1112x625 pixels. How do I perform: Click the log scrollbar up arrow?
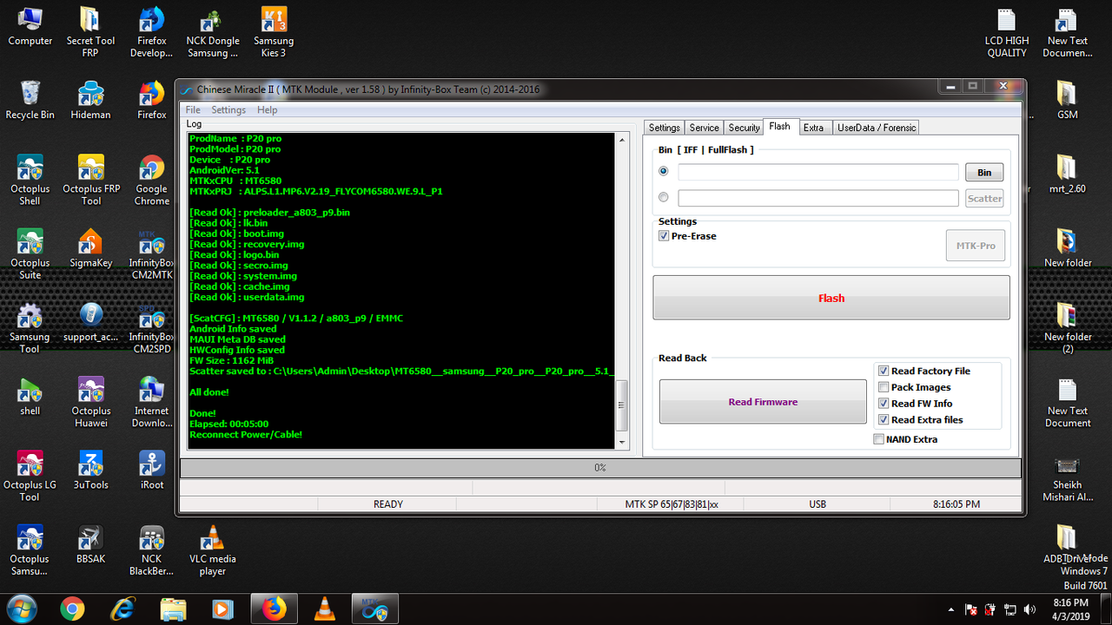click(621, 140)
